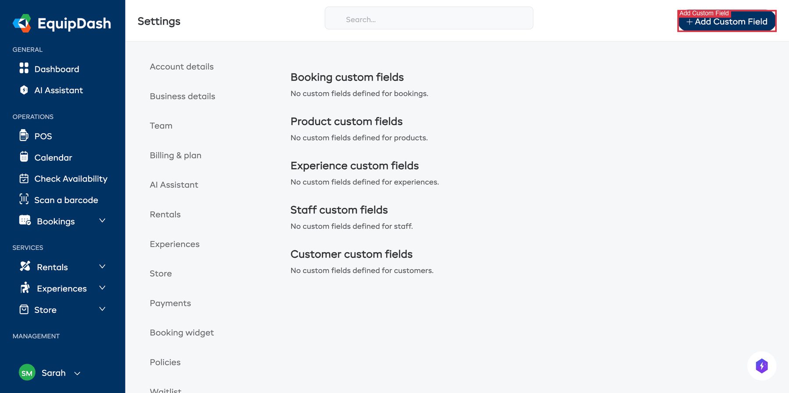The image size is (789, 393).
Task: Click 'No custom fields defined for staff.' text
Action: pyautogui.click(x=352, y=226)
